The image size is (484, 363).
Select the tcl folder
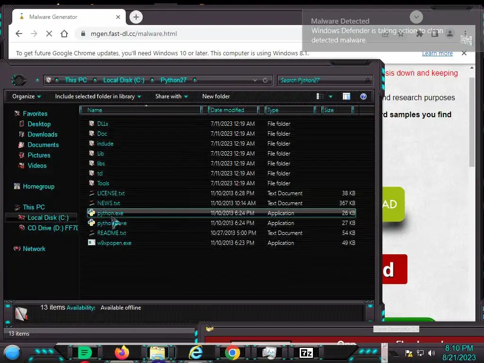(100, 173)
